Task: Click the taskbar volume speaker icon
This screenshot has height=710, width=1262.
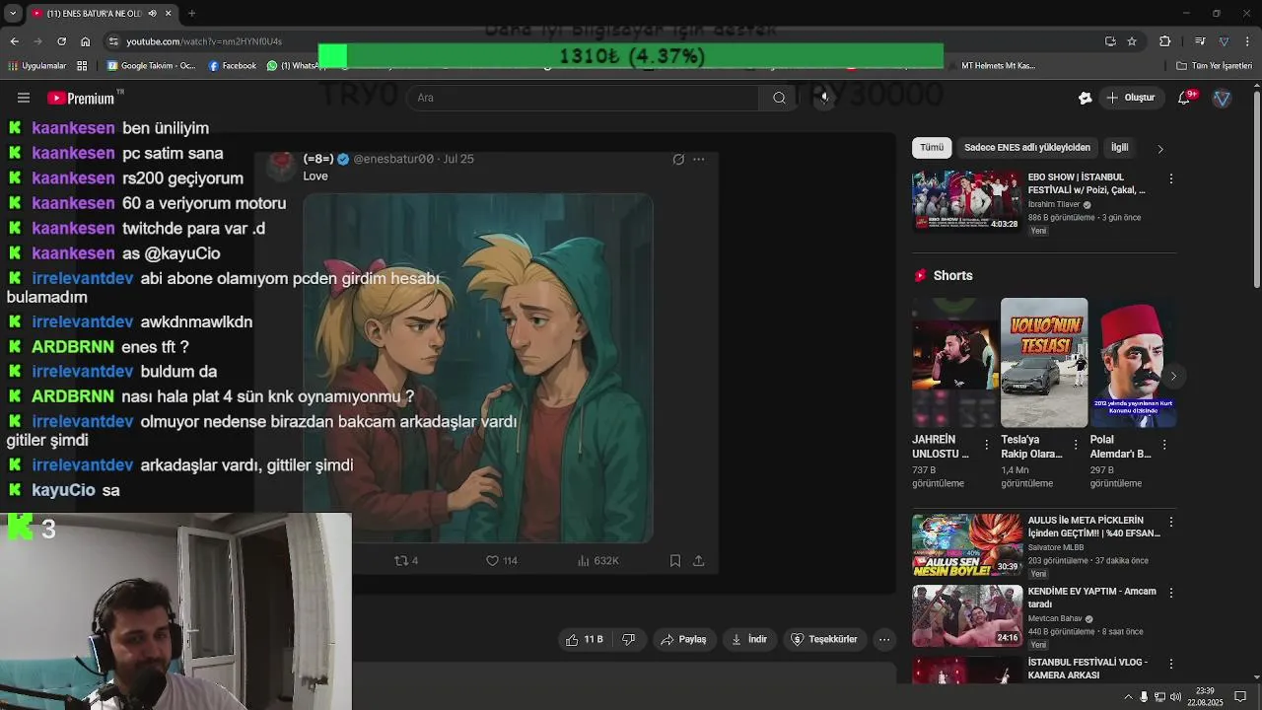Action: (1175, 697)
